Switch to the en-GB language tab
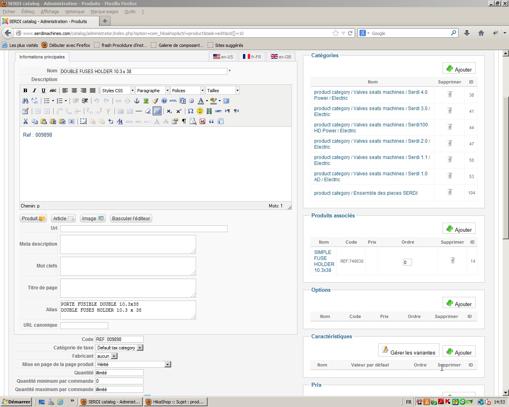 coord(281,56)
